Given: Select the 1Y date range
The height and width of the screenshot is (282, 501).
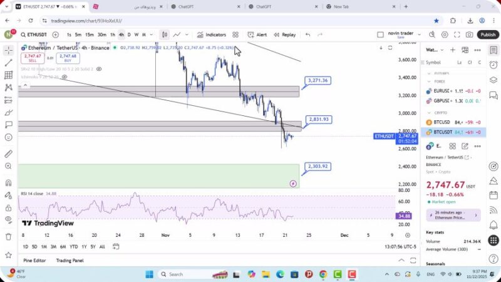Looking at the screenshot, I should coord(84,246).
